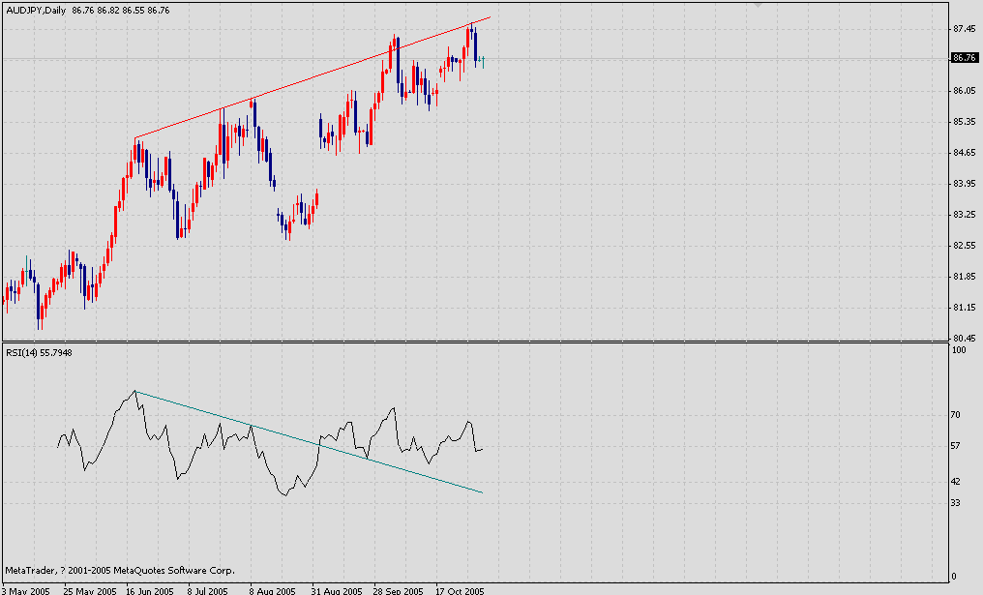Image resolution: width=983 pixels, height=595 pixels.
Task: Click the RSI scale value 100
Action: point(959,350)
